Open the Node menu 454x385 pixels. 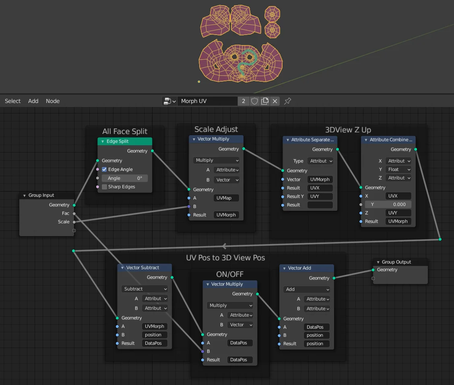(x=53, y=101)
